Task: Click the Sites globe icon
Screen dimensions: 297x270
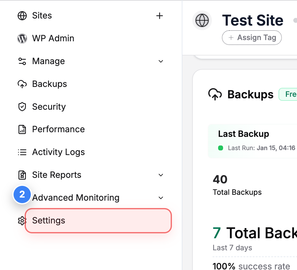Action: (x=22, y=15)
